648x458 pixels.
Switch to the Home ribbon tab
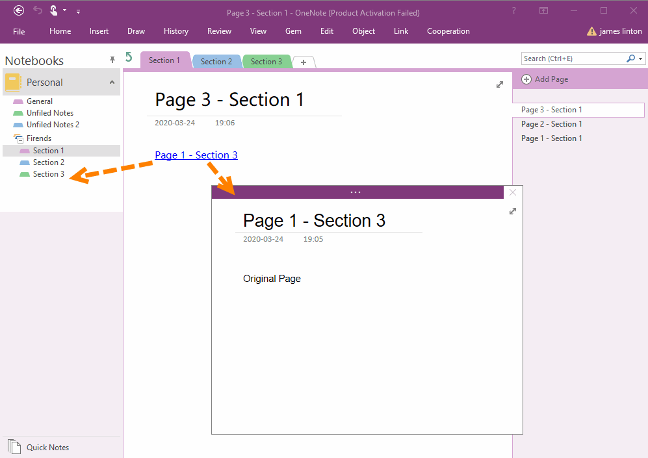click(x=60, y=31)
